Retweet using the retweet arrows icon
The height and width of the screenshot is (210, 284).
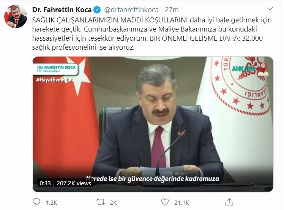point(101,202)
